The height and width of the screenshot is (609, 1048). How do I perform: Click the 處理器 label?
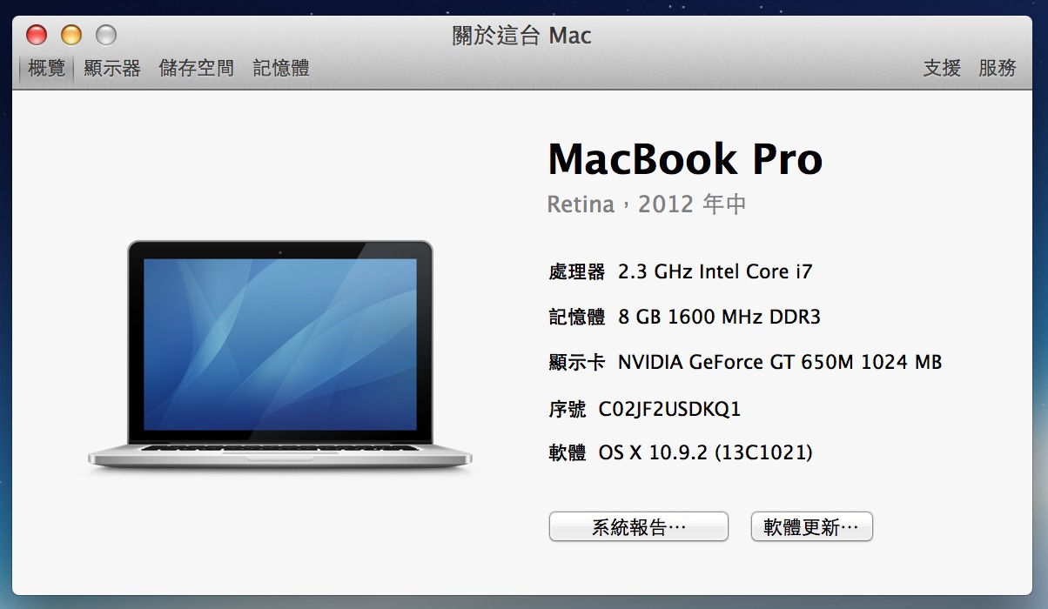[x=576, y=271]
